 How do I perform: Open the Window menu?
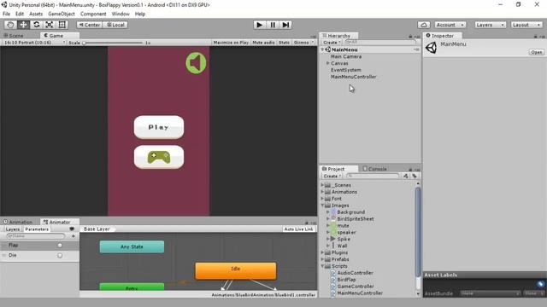(x=121, y=14)
